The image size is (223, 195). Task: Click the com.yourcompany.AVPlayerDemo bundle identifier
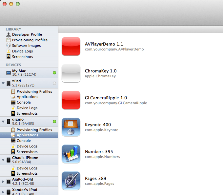[114, 49]
